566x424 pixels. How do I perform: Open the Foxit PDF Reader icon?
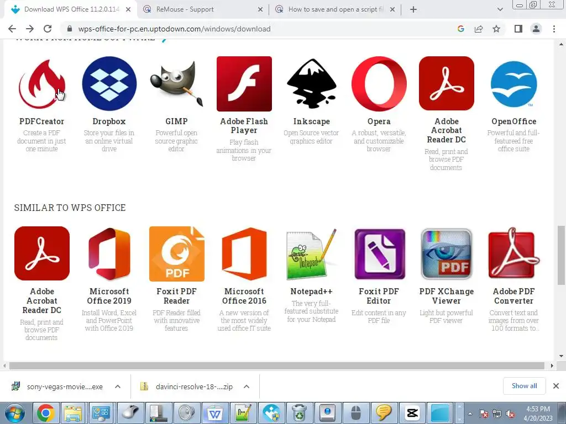(176, 253)
